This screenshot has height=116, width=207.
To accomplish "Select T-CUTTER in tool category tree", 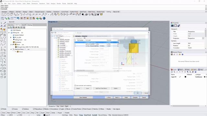I will point(62,45).
